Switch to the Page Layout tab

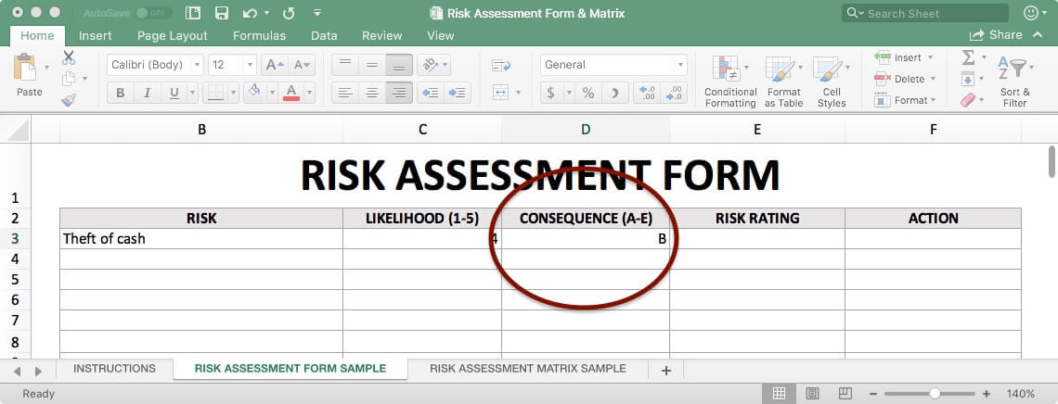[172, 36]
